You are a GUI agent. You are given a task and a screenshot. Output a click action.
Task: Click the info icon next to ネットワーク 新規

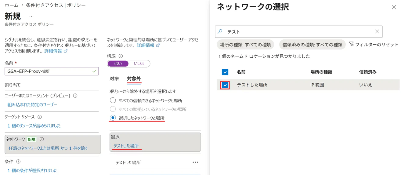[x=42, y=139]
